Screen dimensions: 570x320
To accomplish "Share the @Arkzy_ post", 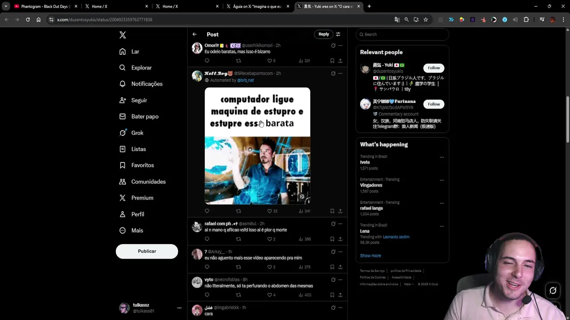I will [x=340, y=267].
